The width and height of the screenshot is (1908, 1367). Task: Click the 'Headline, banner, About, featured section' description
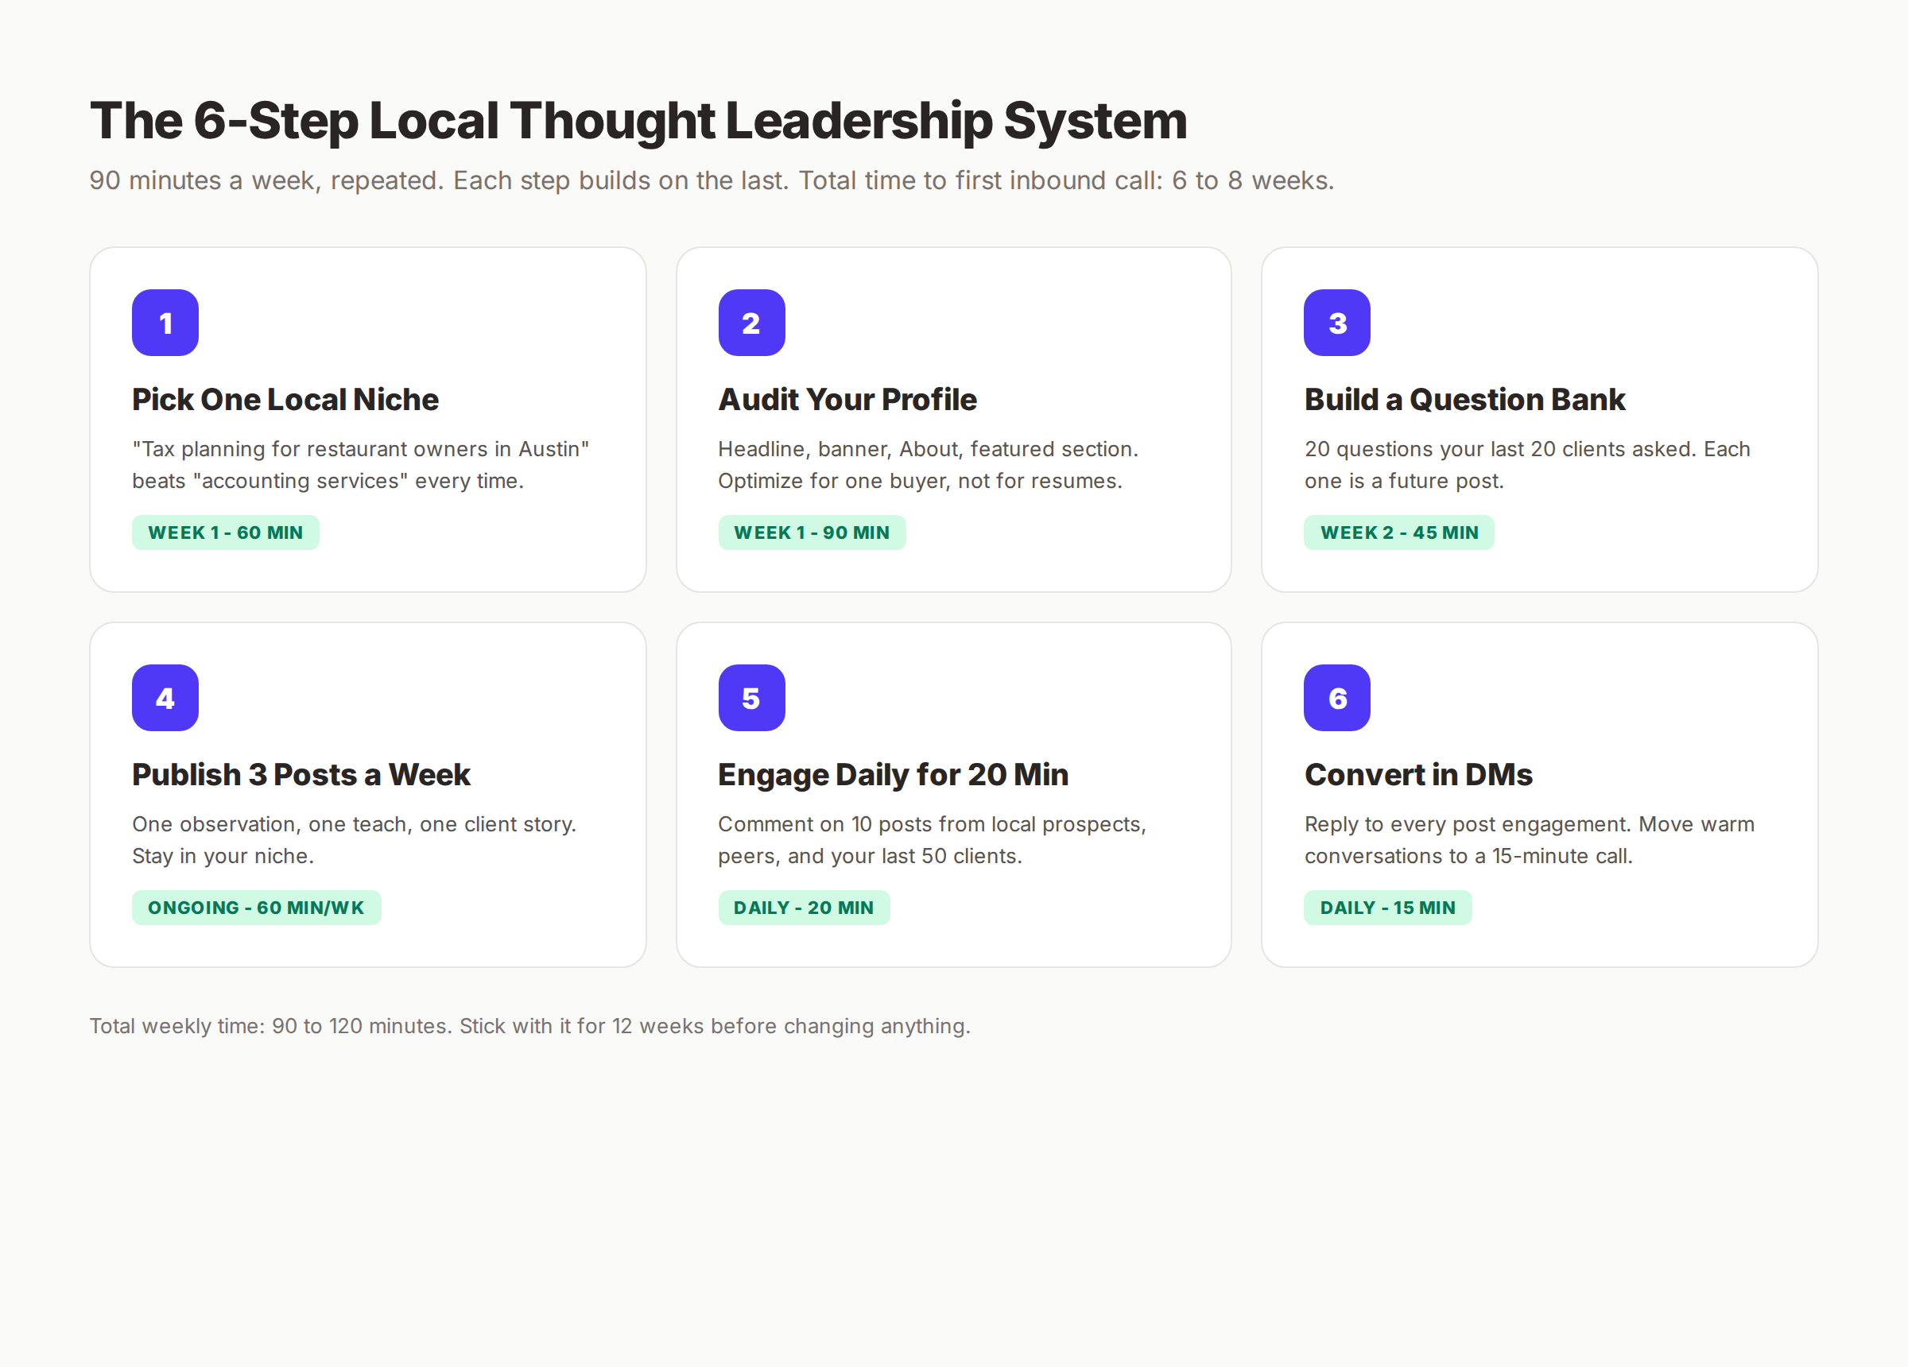pos(928,465)
